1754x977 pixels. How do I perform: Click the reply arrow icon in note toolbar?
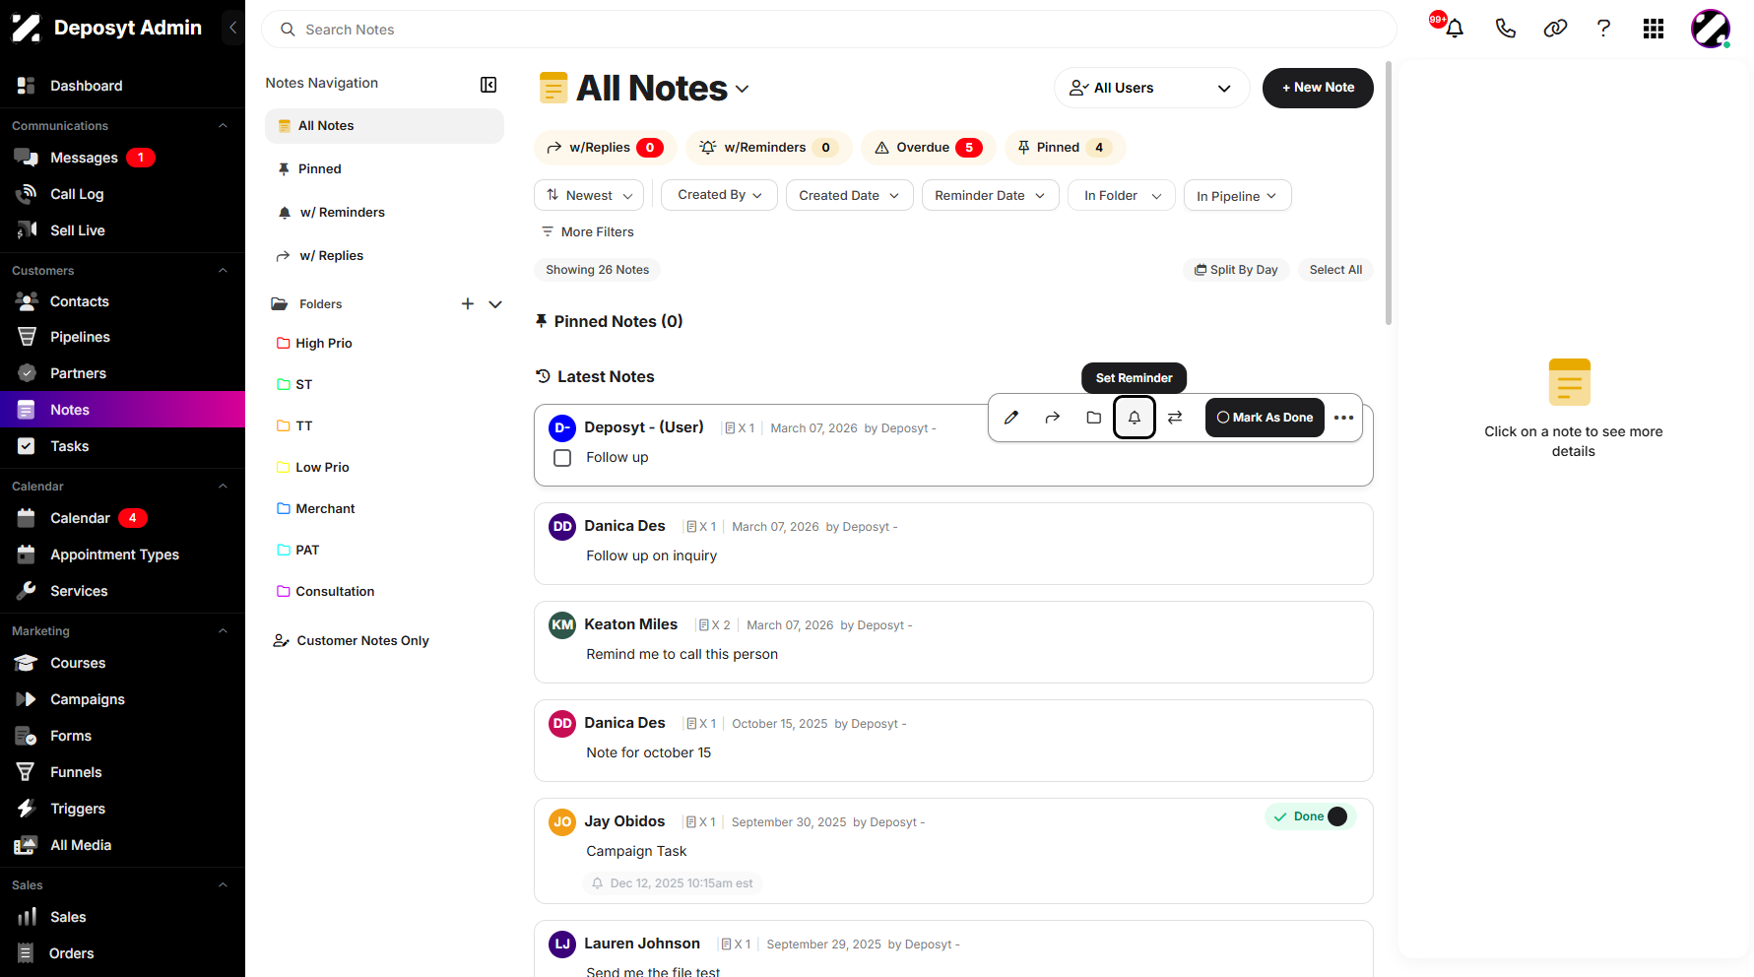pyautogui.click(x=1053, y=418)
